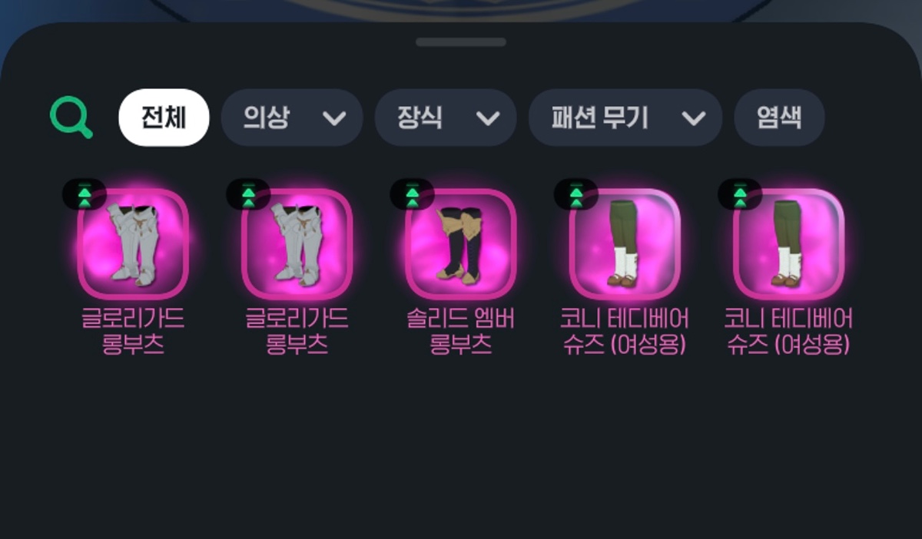This screenshot has width=922, height=539.
Task: Click the 솔리드 엠버 롱부츠 name label
Action: (460, 332)
